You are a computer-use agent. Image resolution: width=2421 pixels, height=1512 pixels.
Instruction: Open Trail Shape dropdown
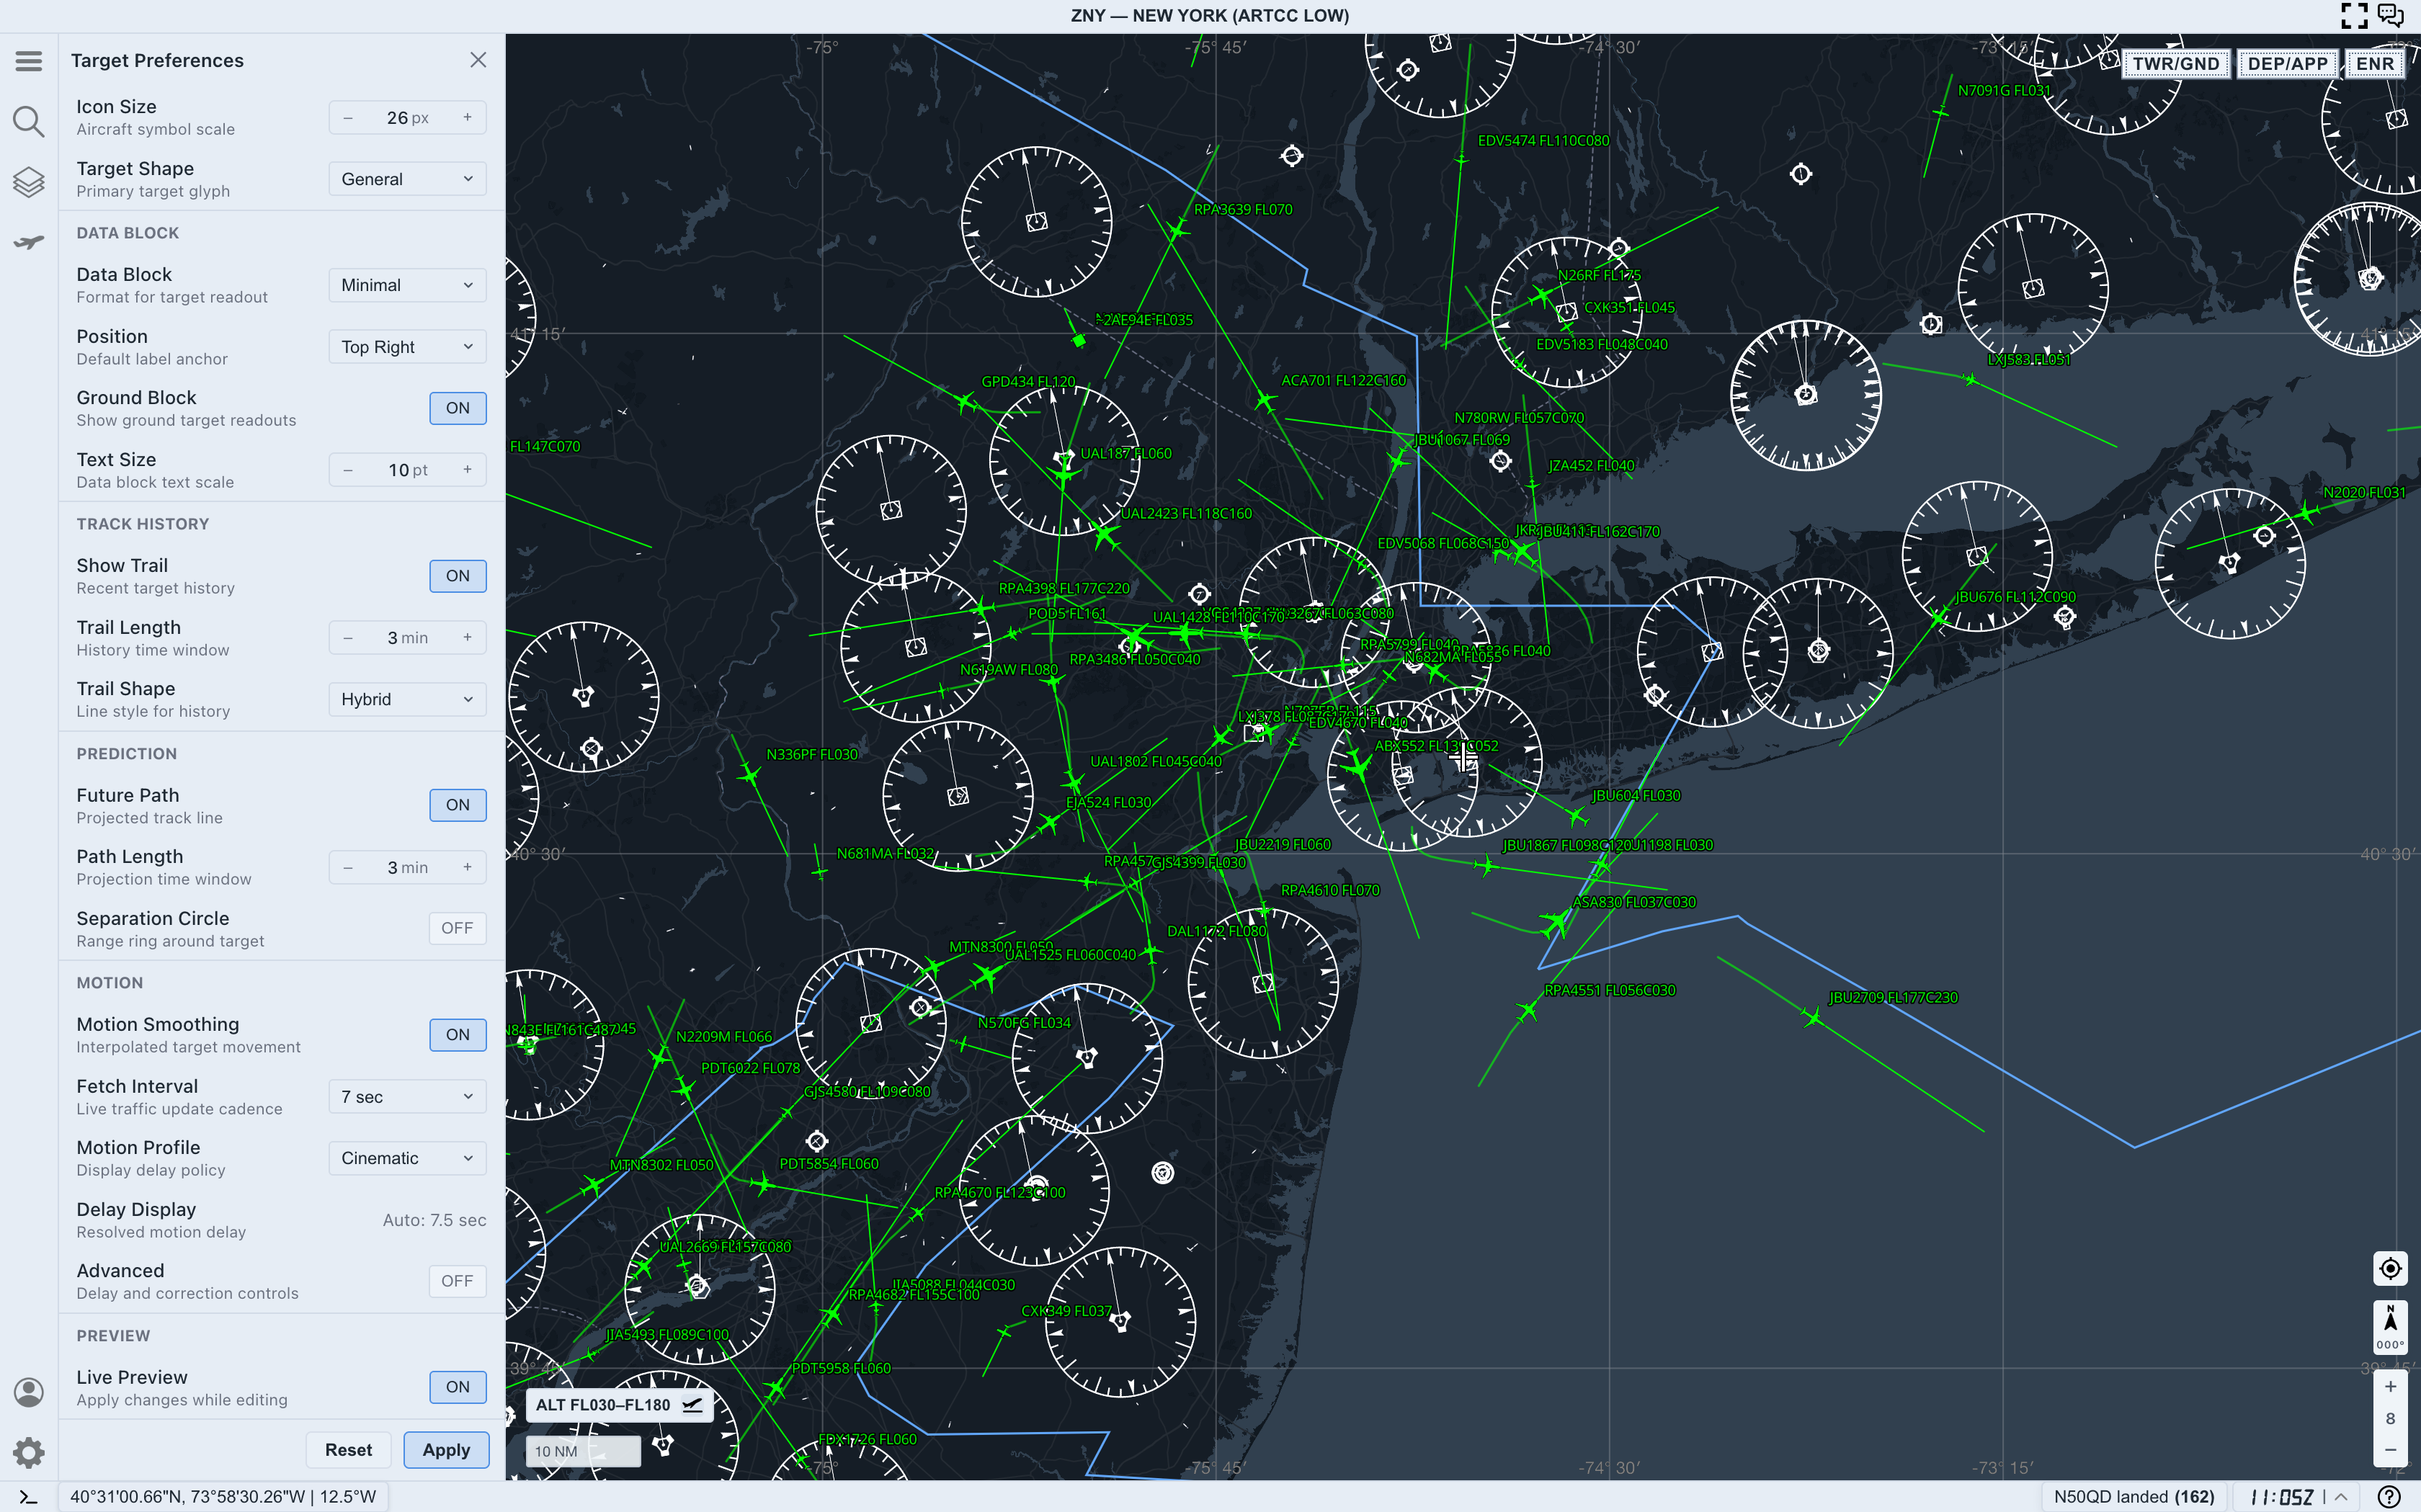click(x=408, y=699)
